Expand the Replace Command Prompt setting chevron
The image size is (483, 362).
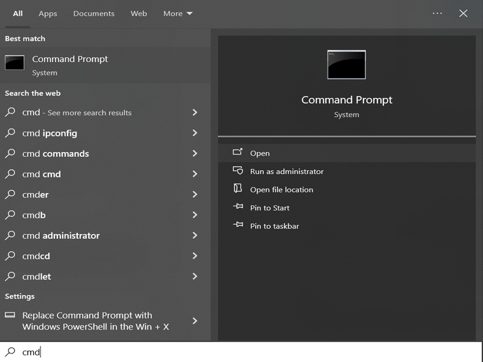[x=194, y=321]
